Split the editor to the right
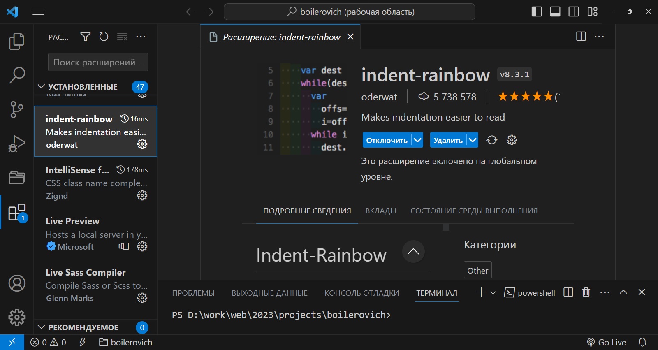The image size is (658, 350). coord(581,37)
